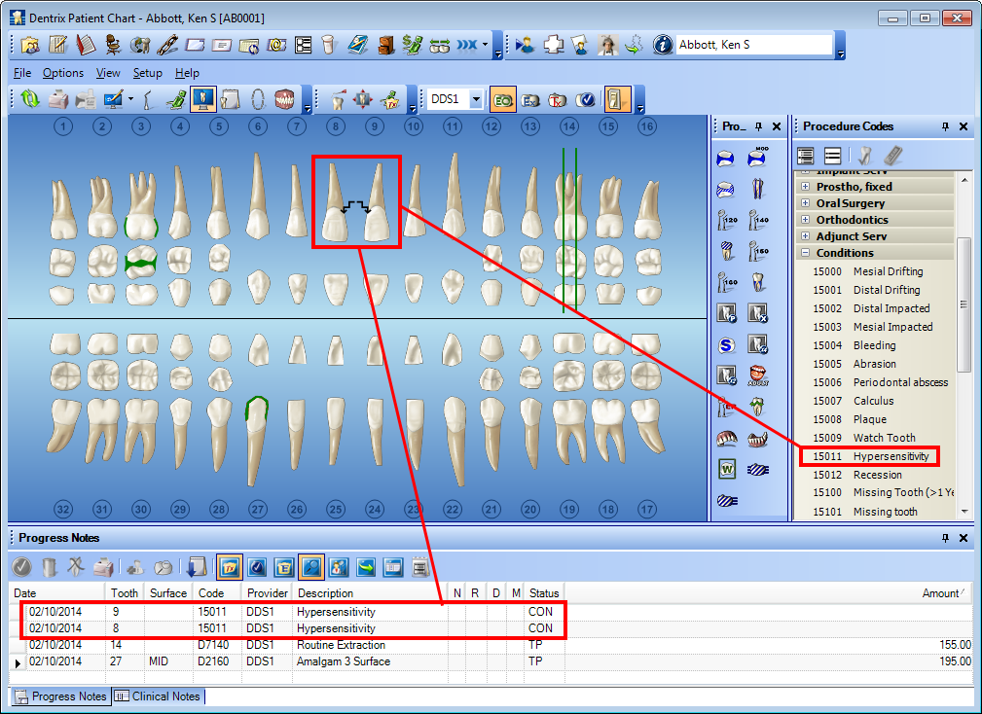Click the printer icon in Progress Notes toolbar
The image size is (982, 714).
(103, 567)
